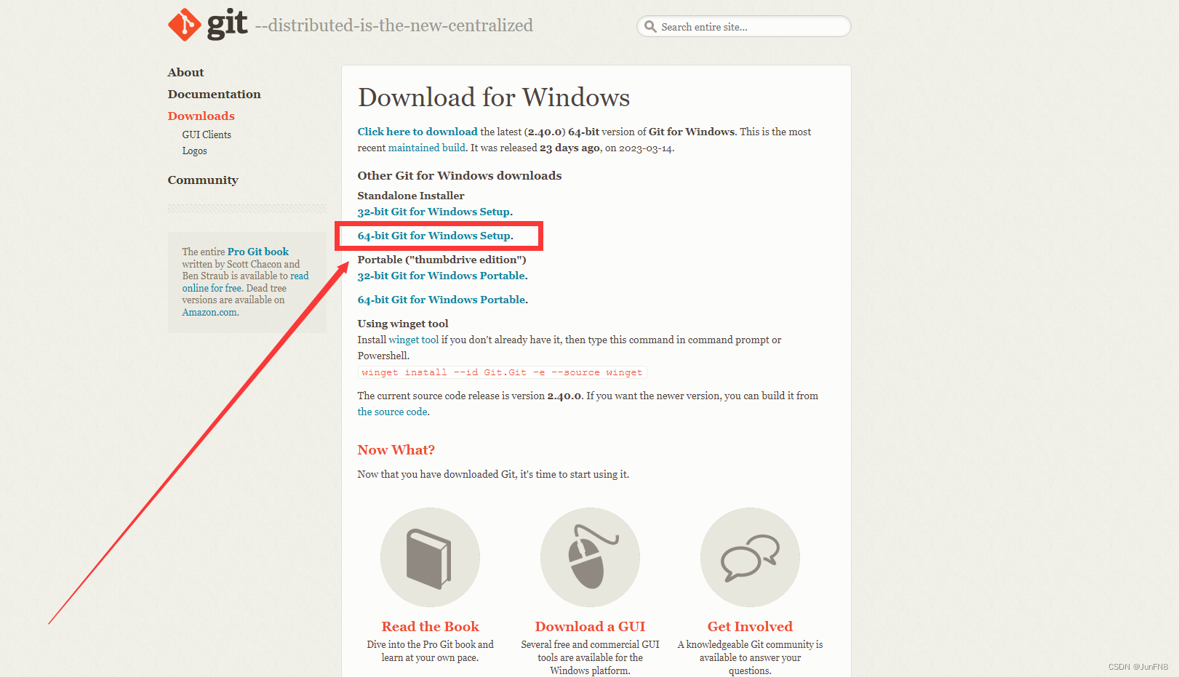The image size is (1179, 677).
Task: Open the Pro Git book link
Action: (x=257, y=252)
